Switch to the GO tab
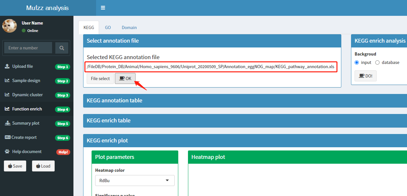Screen dimensions: 407x196 point(108,28)
